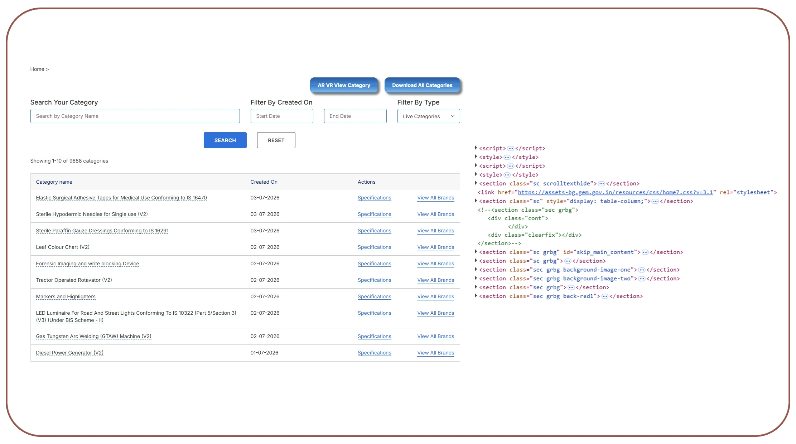This screenshot has height=444, width=796.
Task: Click ellipsis in scrolltexthide section node
Action: [x=602, y=184]
